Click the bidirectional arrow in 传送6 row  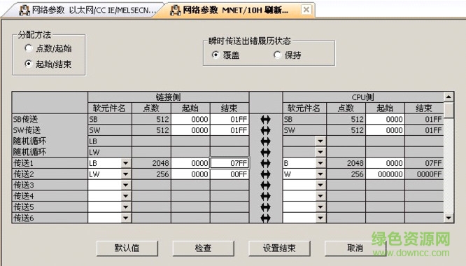click(x=265, y=218)
